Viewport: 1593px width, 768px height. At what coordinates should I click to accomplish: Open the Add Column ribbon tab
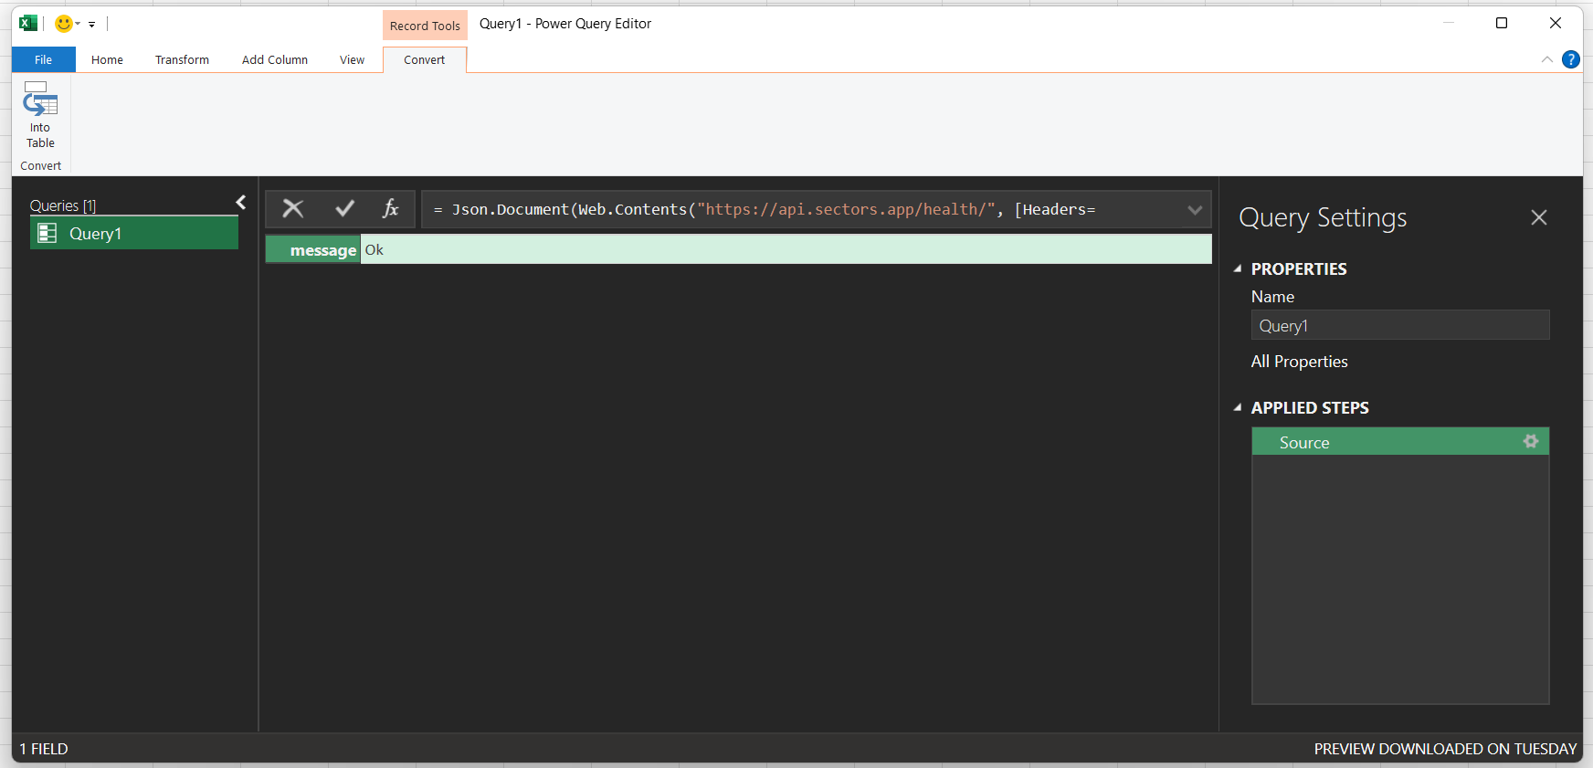[275, 59]
